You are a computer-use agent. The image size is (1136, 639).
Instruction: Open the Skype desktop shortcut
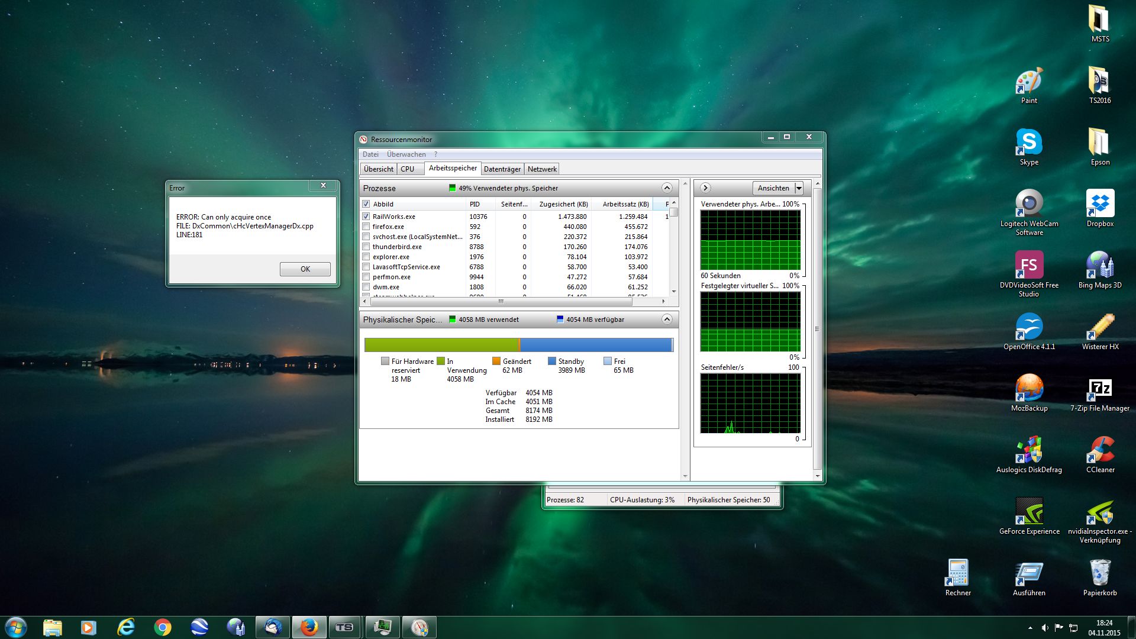point(1029,143)
